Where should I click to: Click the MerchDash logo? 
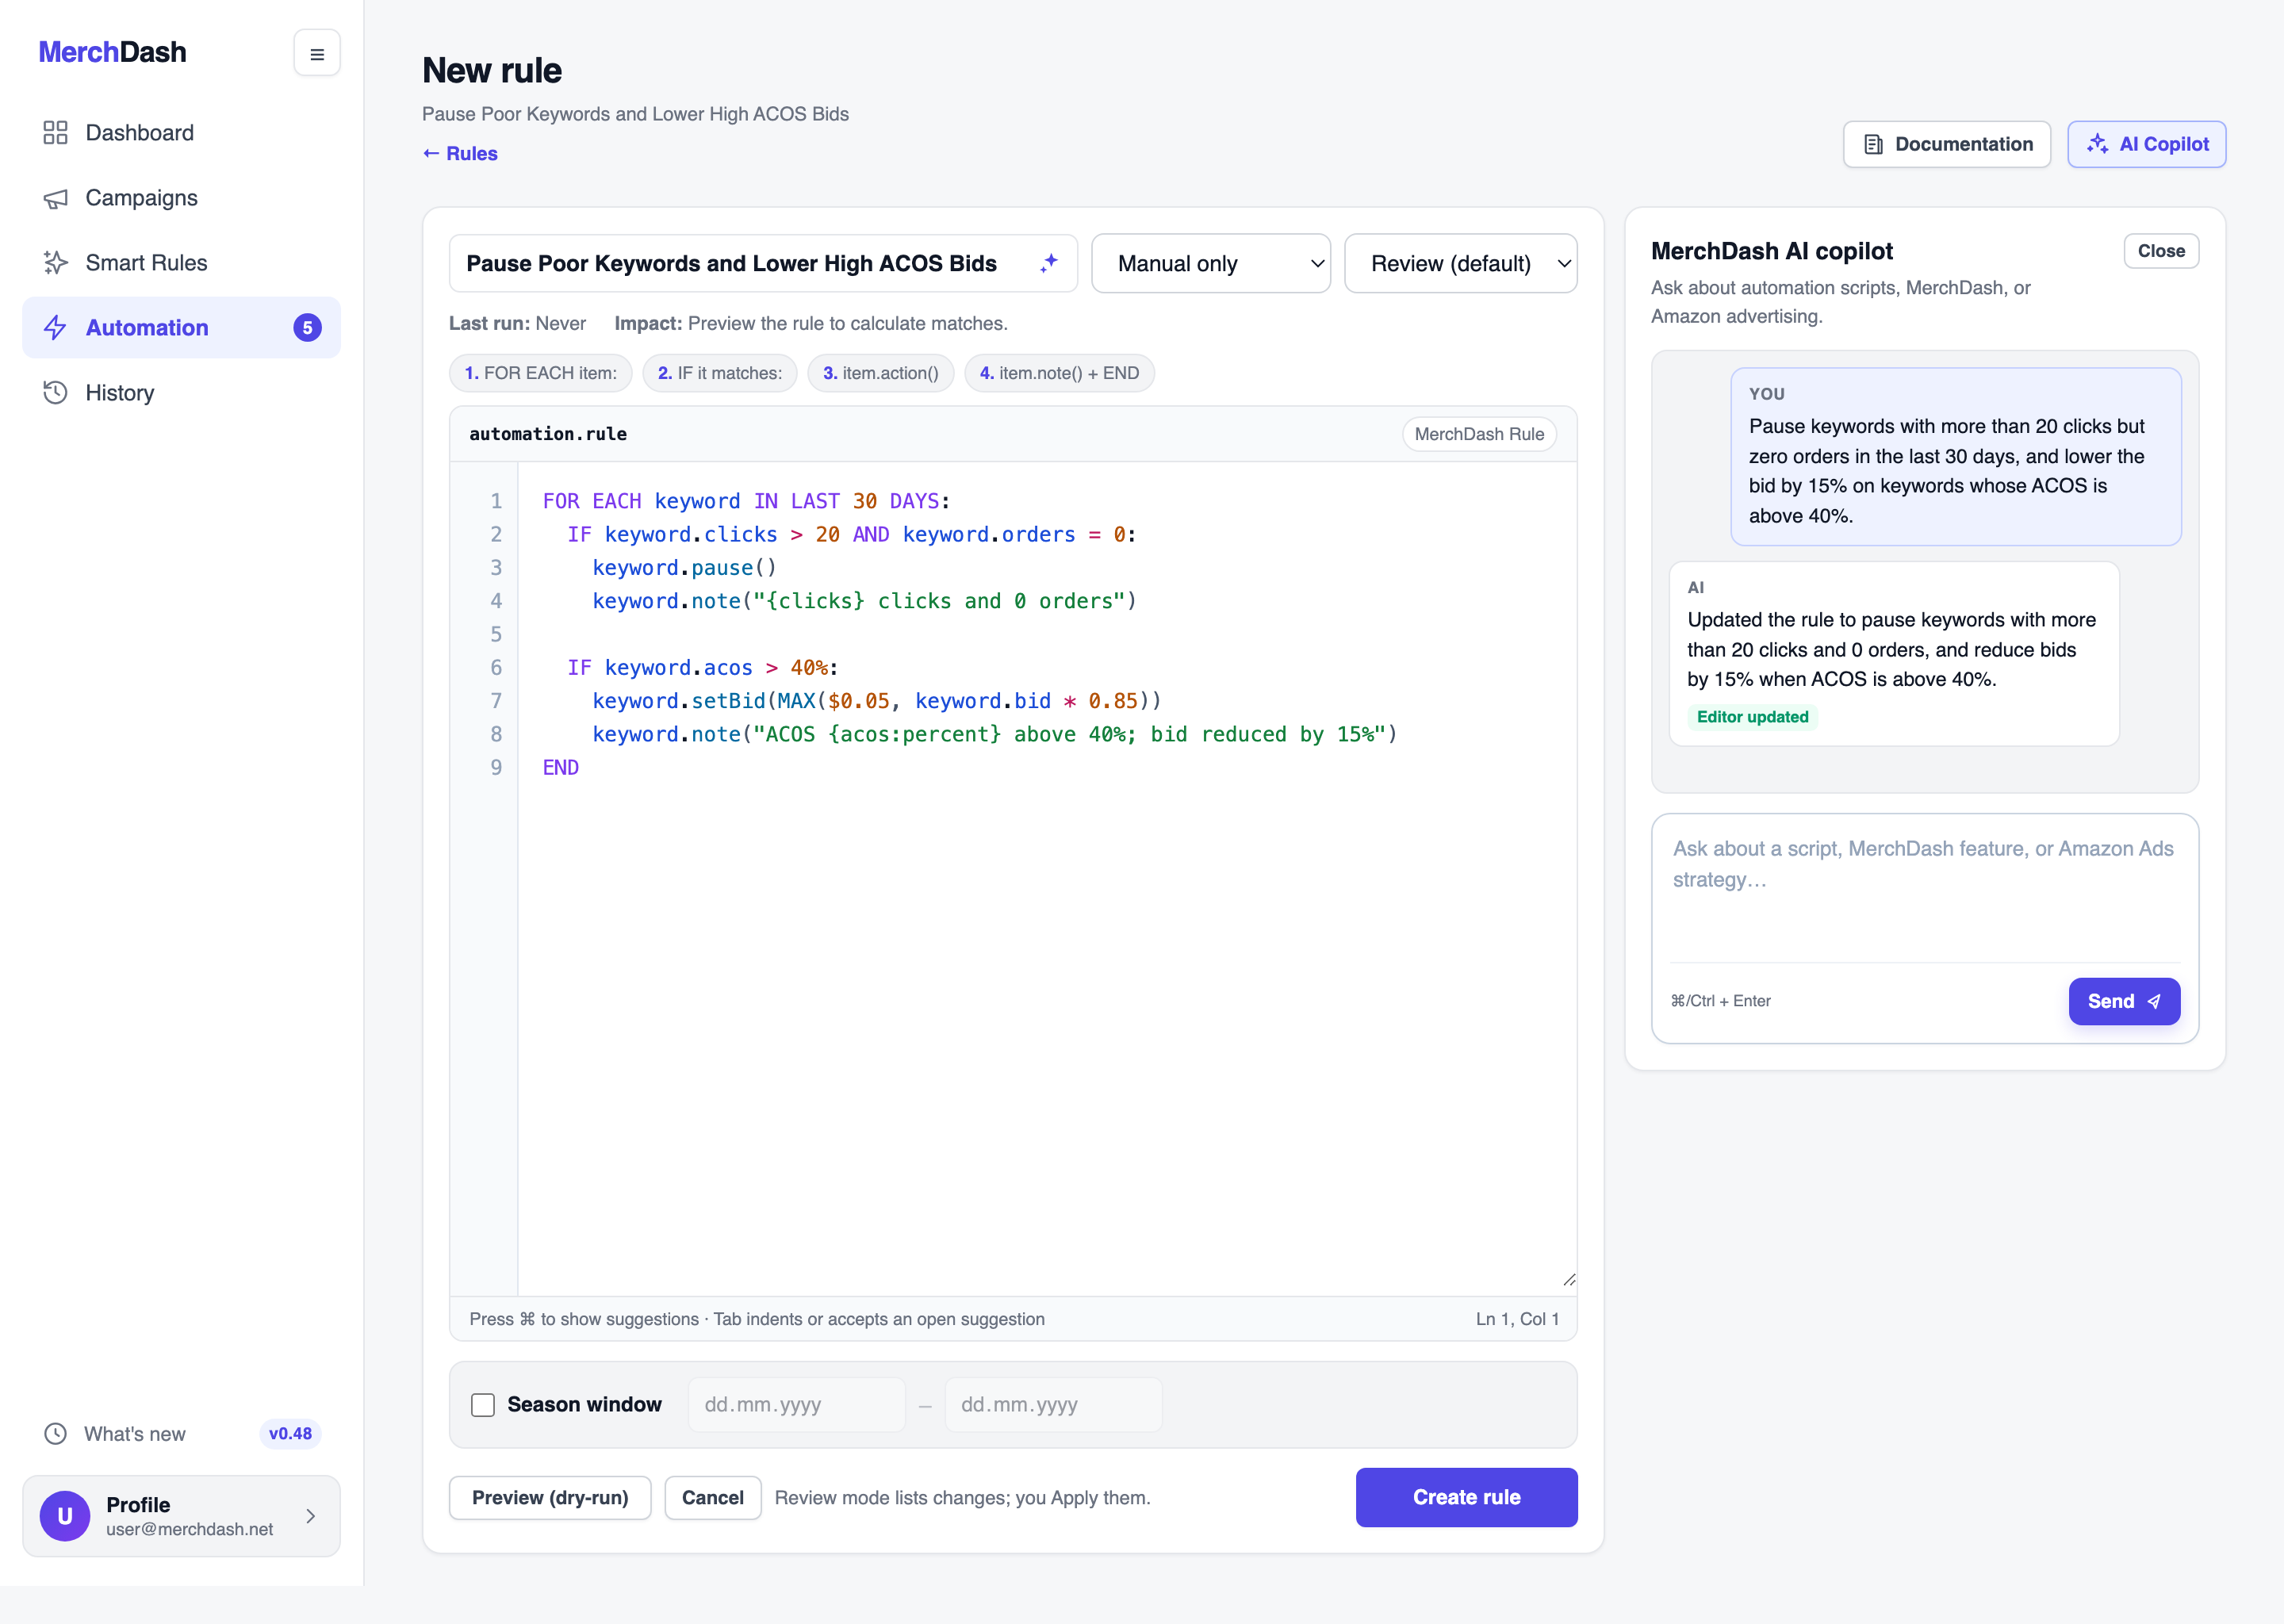pyautogui.click(x=112, y=52)
